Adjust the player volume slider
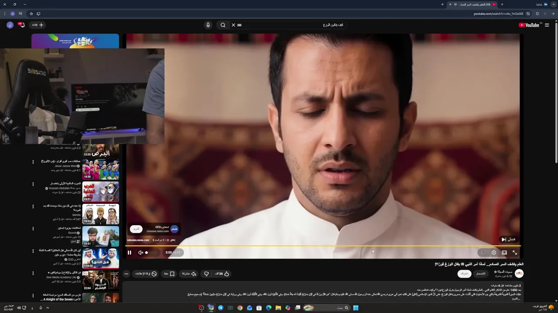This screenshot has width=558, height=313. [152, 253]
